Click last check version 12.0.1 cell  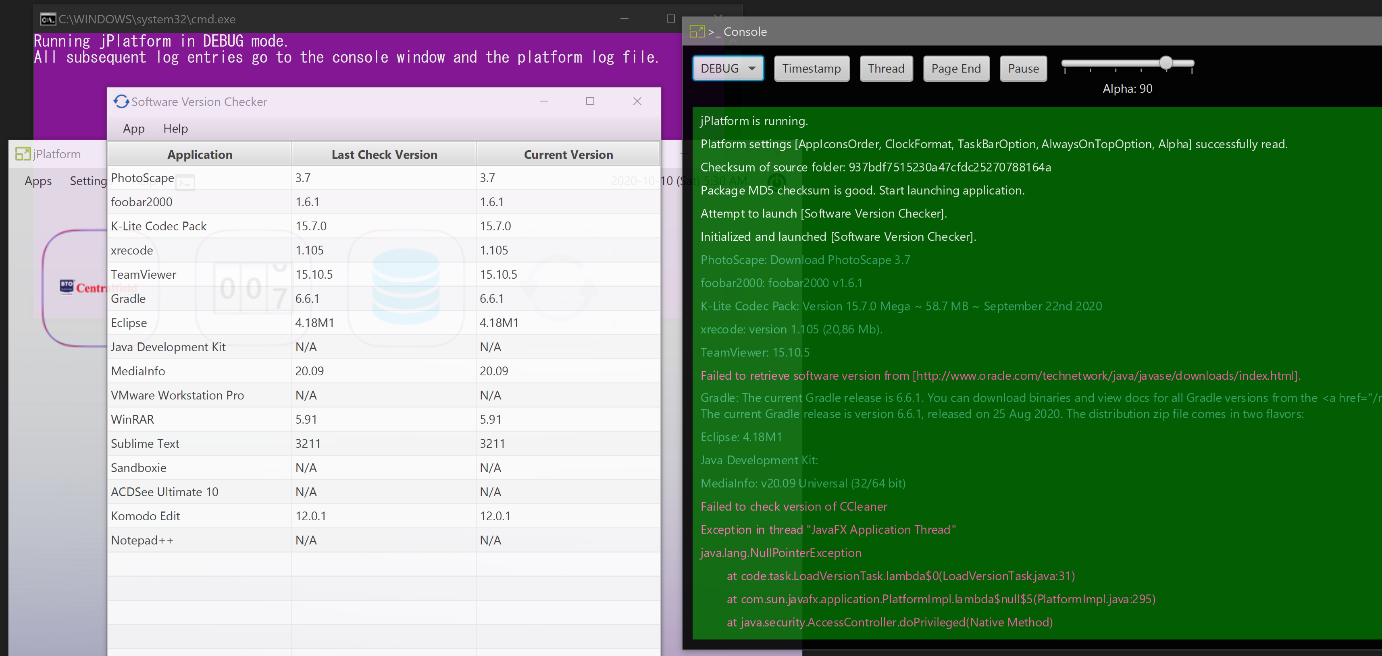(x=383, y=515)
